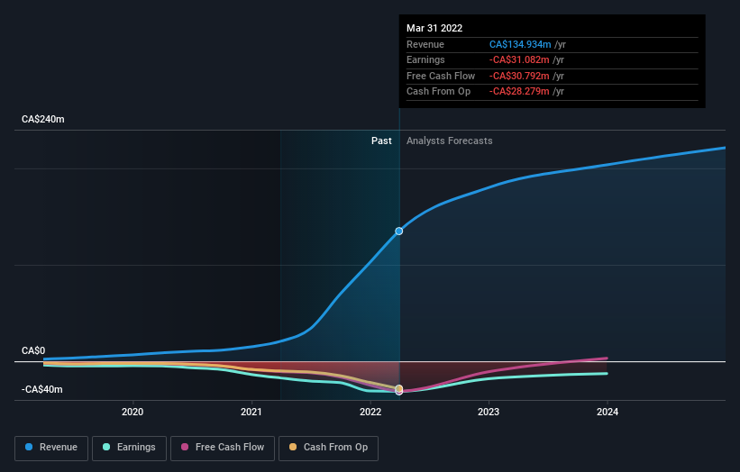Select the 2024 x-axis label

(608, 412)
